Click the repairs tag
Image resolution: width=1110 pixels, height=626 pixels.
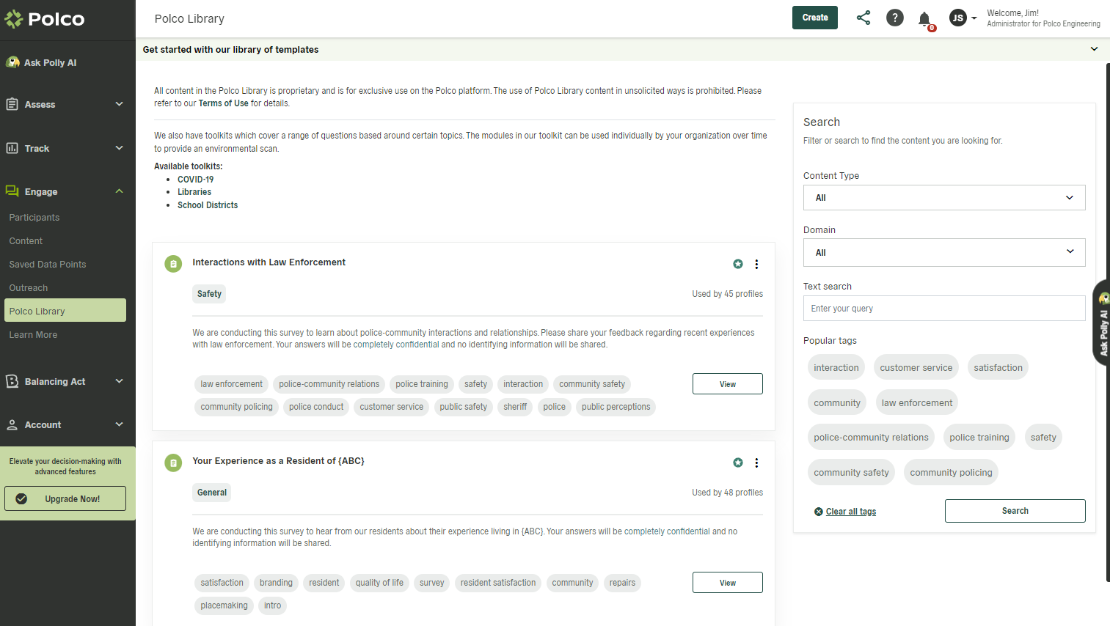(x=622, y=583)
